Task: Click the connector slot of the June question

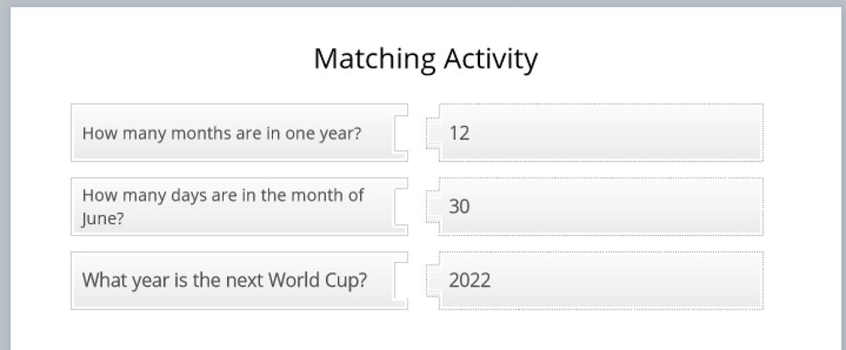Action: coord(401,206)
